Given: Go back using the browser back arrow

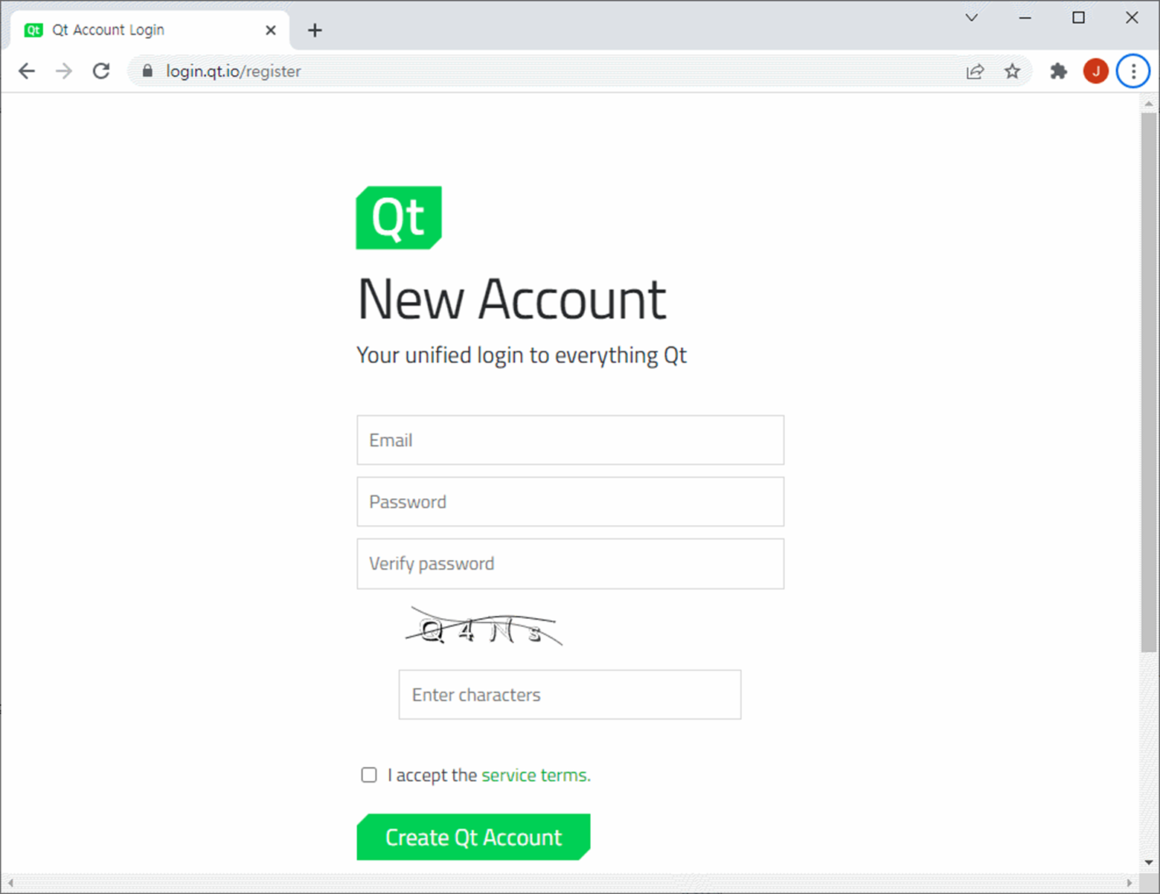Looking at the screenshot, I should click(x=27, y=71).
